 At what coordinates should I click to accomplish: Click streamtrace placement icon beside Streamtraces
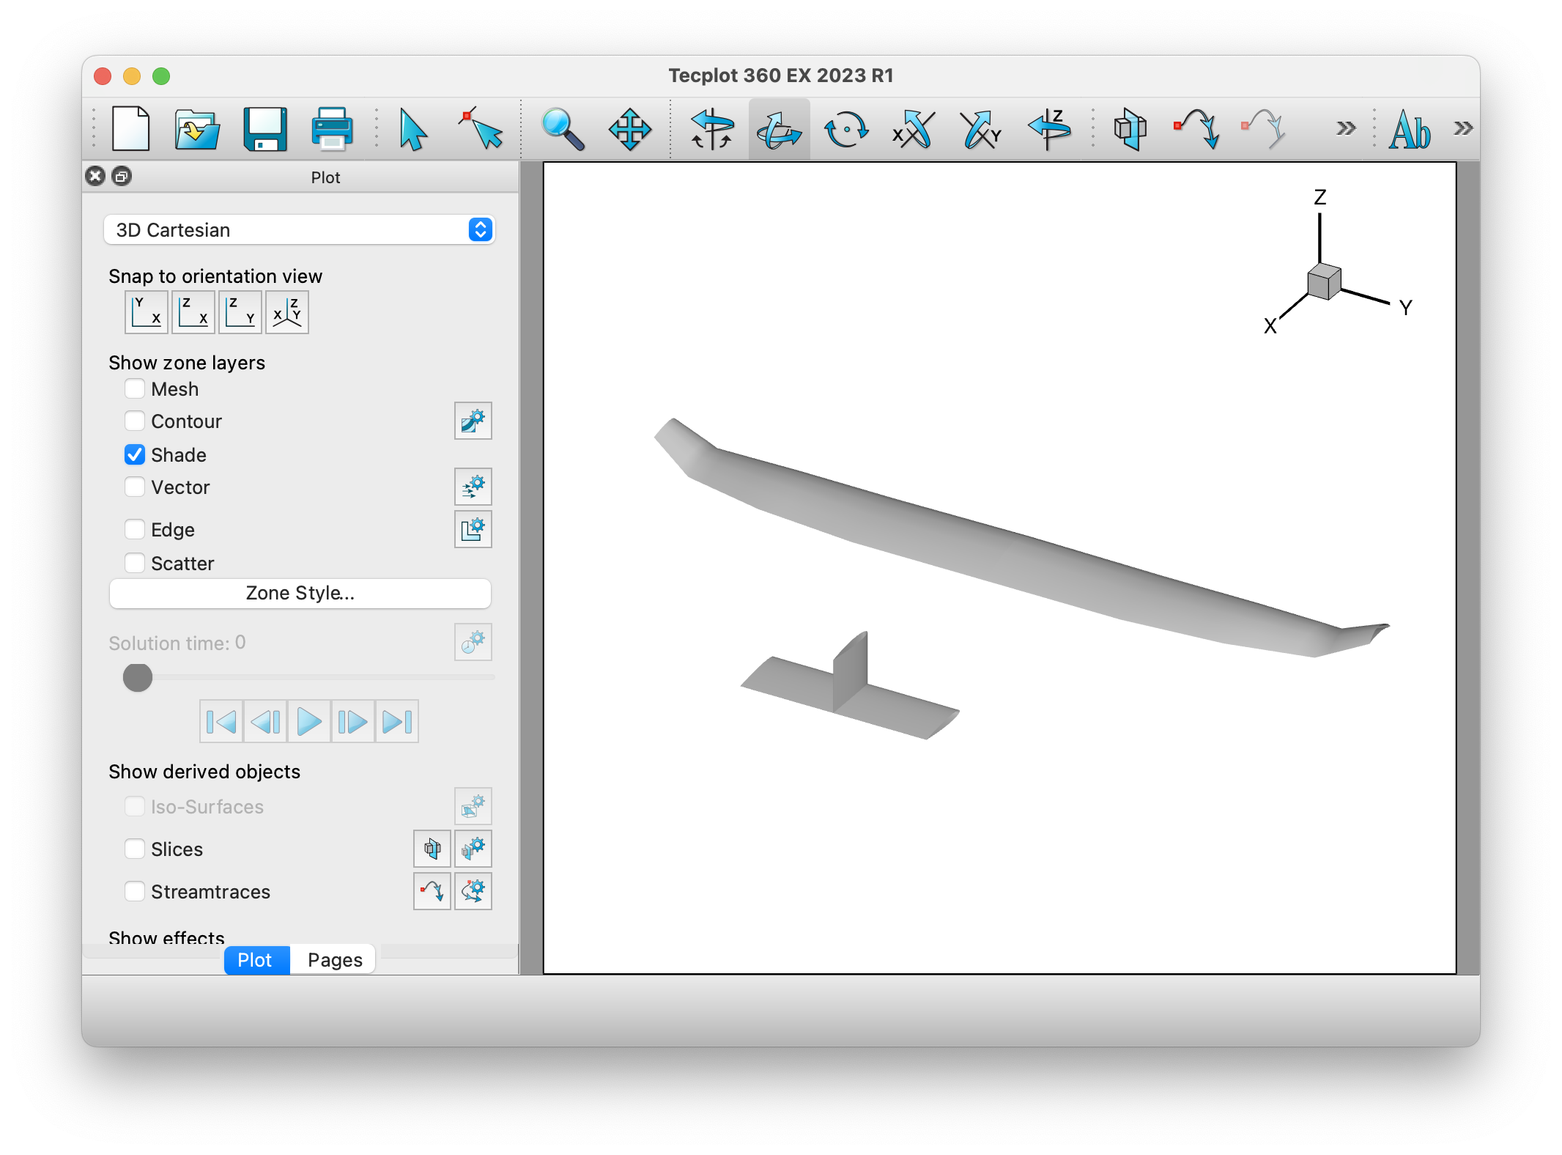(432, 891)
